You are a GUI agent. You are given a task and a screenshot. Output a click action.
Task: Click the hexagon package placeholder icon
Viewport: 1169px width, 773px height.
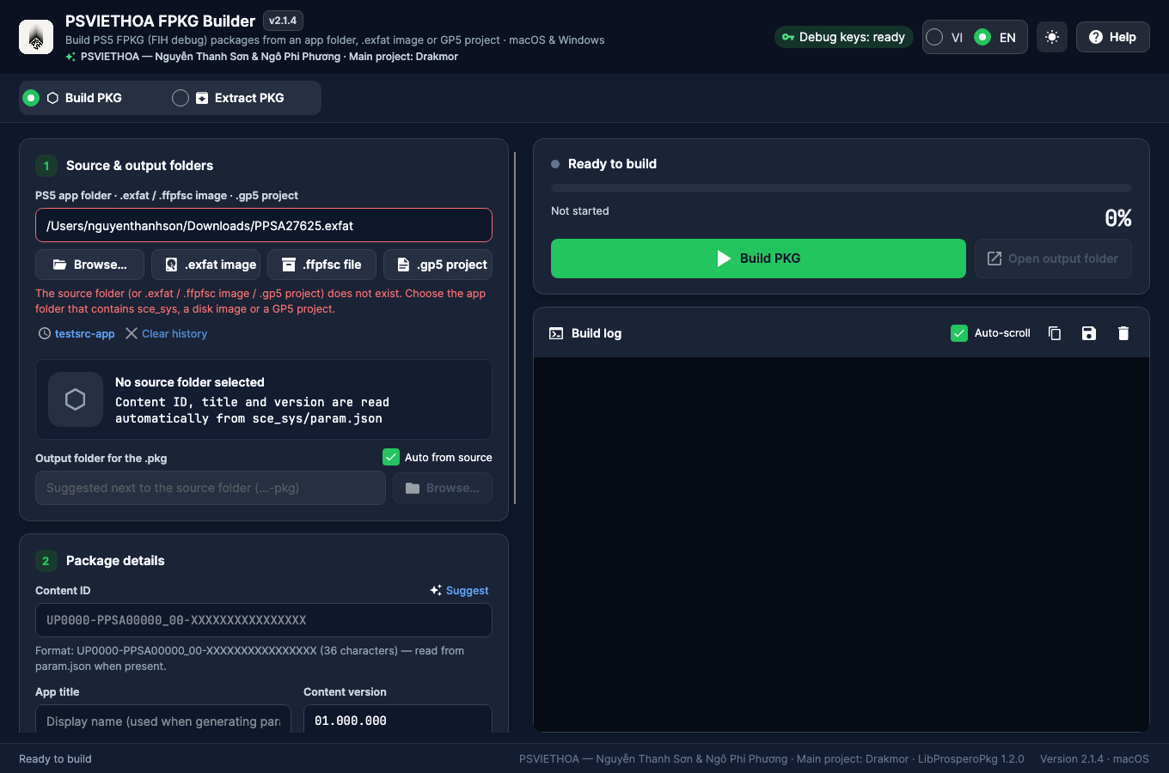tap(76, 399)
